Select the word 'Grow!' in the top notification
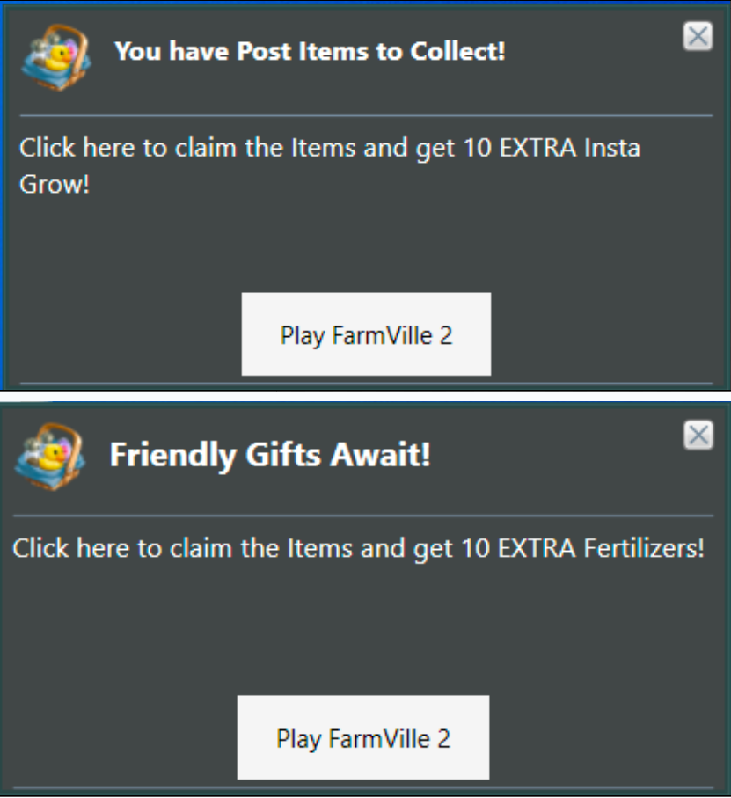Image resolution: width=731 pixels, height=798 pixels. [55, 184]
